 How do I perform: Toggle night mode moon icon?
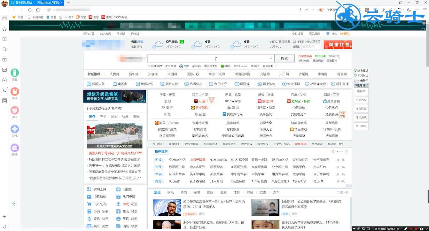[x=409, y=10]
